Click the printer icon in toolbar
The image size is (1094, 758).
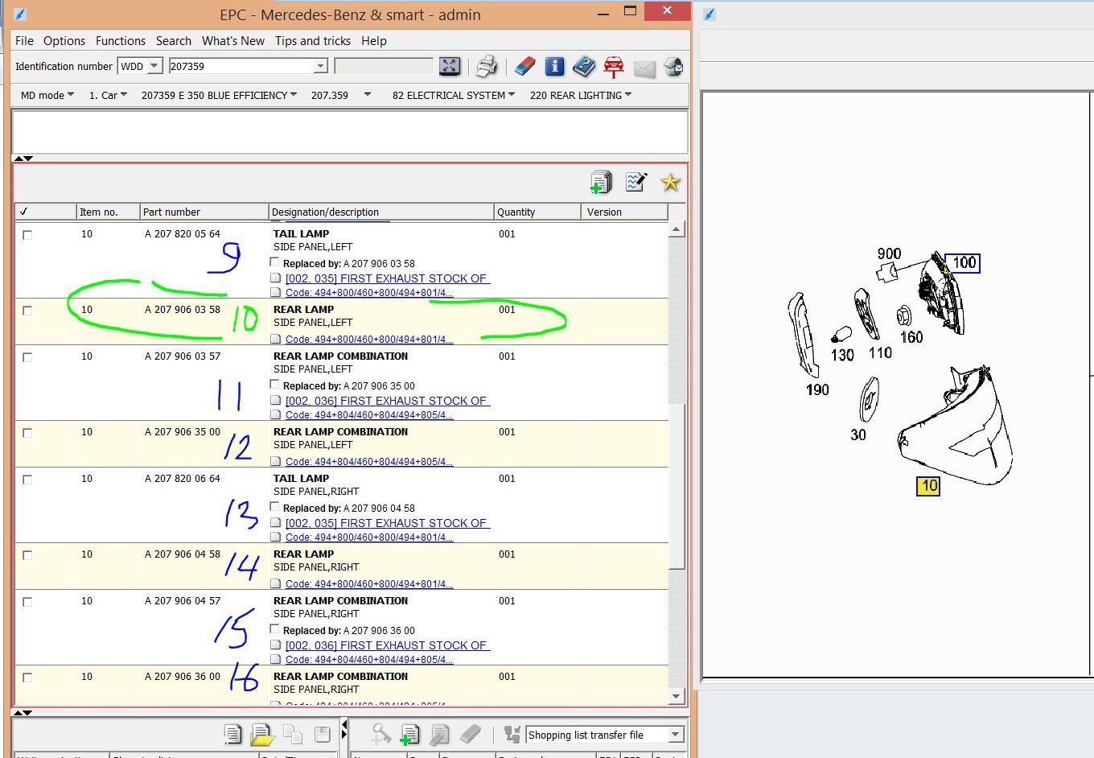click(487, 67)
